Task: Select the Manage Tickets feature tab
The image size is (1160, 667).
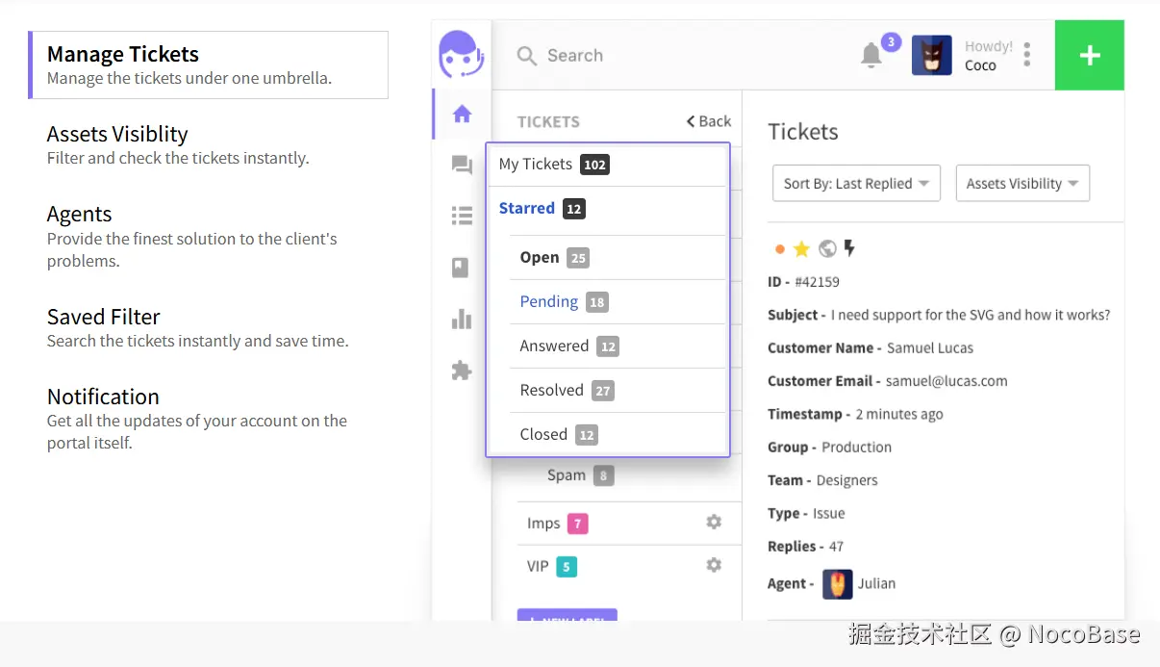Action: pos(209,64)
